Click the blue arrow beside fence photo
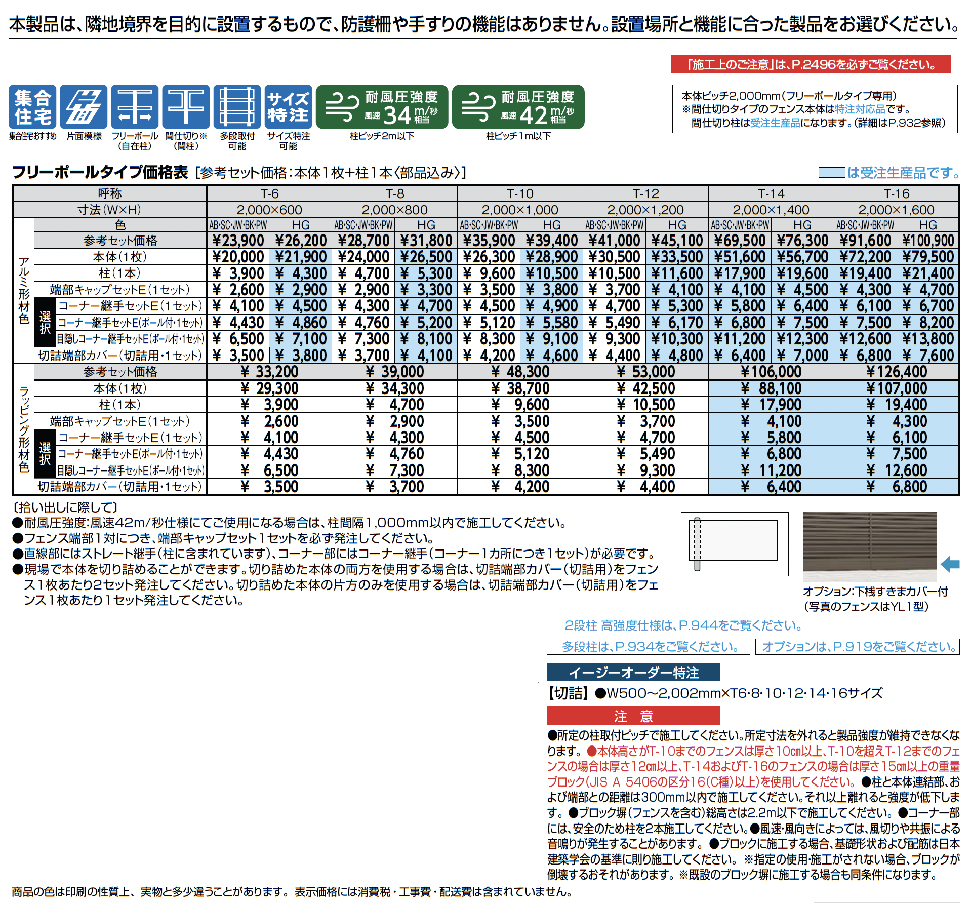Viewport: 971px width, 903px height. tap(950, 564)
